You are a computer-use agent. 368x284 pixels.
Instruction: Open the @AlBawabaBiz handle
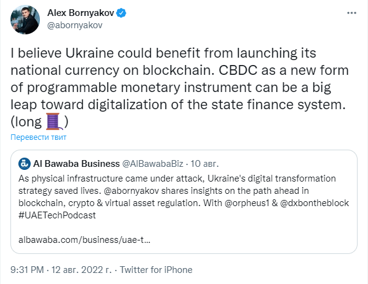(153, 164)
